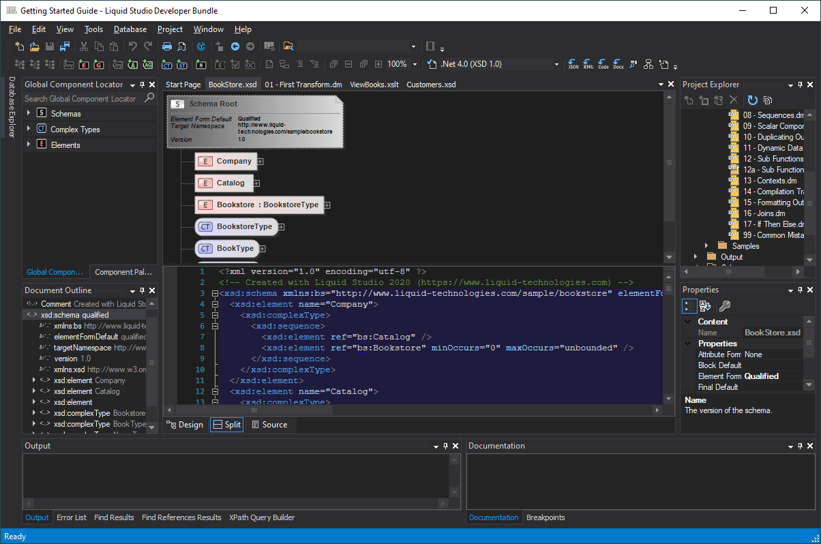Open the zoom 100% dropdown

click(x=415, y=64)
